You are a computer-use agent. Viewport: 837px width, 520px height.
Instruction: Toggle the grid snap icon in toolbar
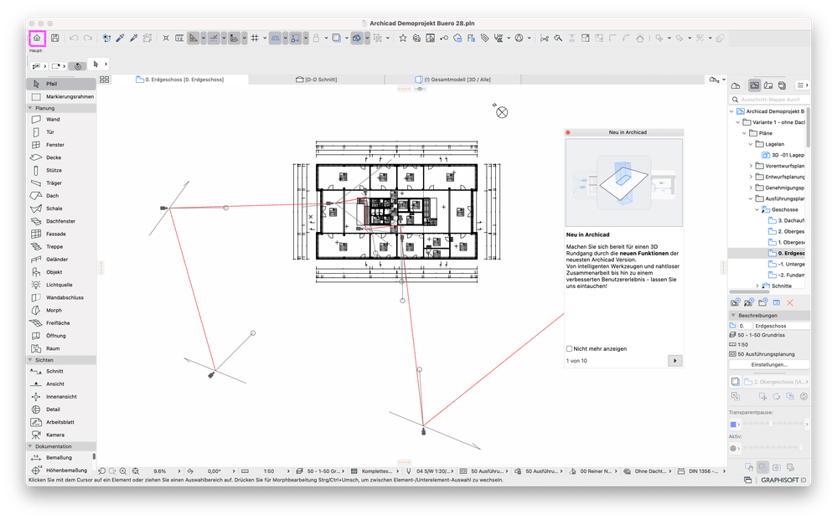pyautogui.click(x=255, y=38)
